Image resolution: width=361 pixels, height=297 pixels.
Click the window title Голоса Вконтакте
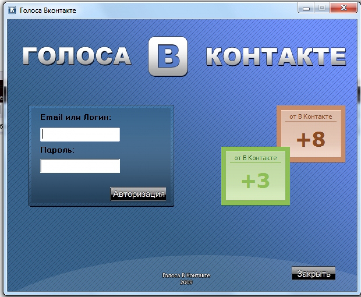[x=48, y=11]
